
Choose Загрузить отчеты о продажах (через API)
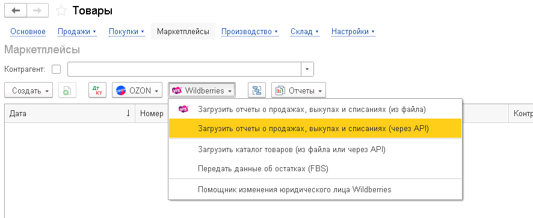315,128
